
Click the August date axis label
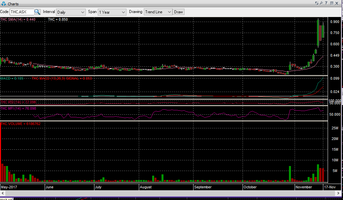146,187
